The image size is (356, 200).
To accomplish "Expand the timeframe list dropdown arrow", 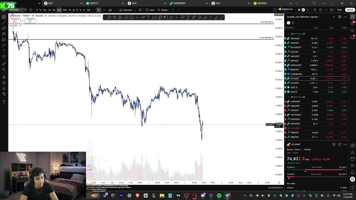I will pyautogui.click(x=93, y=10).
